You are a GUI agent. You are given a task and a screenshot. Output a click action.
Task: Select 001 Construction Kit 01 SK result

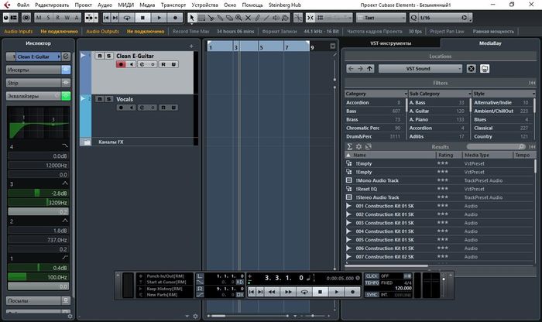click(439, 206)
